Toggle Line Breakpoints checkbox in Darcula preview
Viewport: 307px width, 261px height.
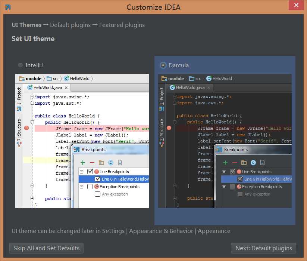point(233,172)
